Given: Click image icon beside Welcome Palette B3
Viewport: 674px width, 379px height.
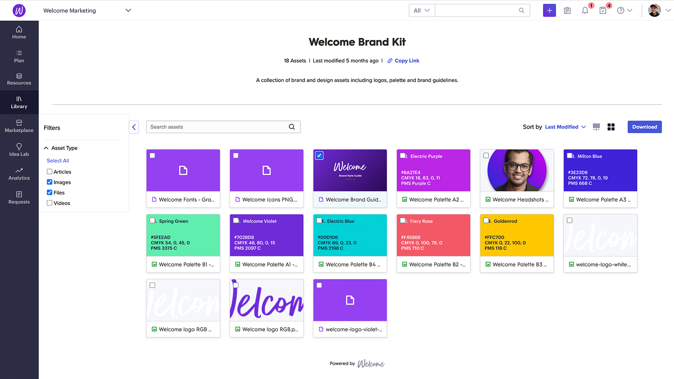Looking at the screenshot, I should 488,264.
